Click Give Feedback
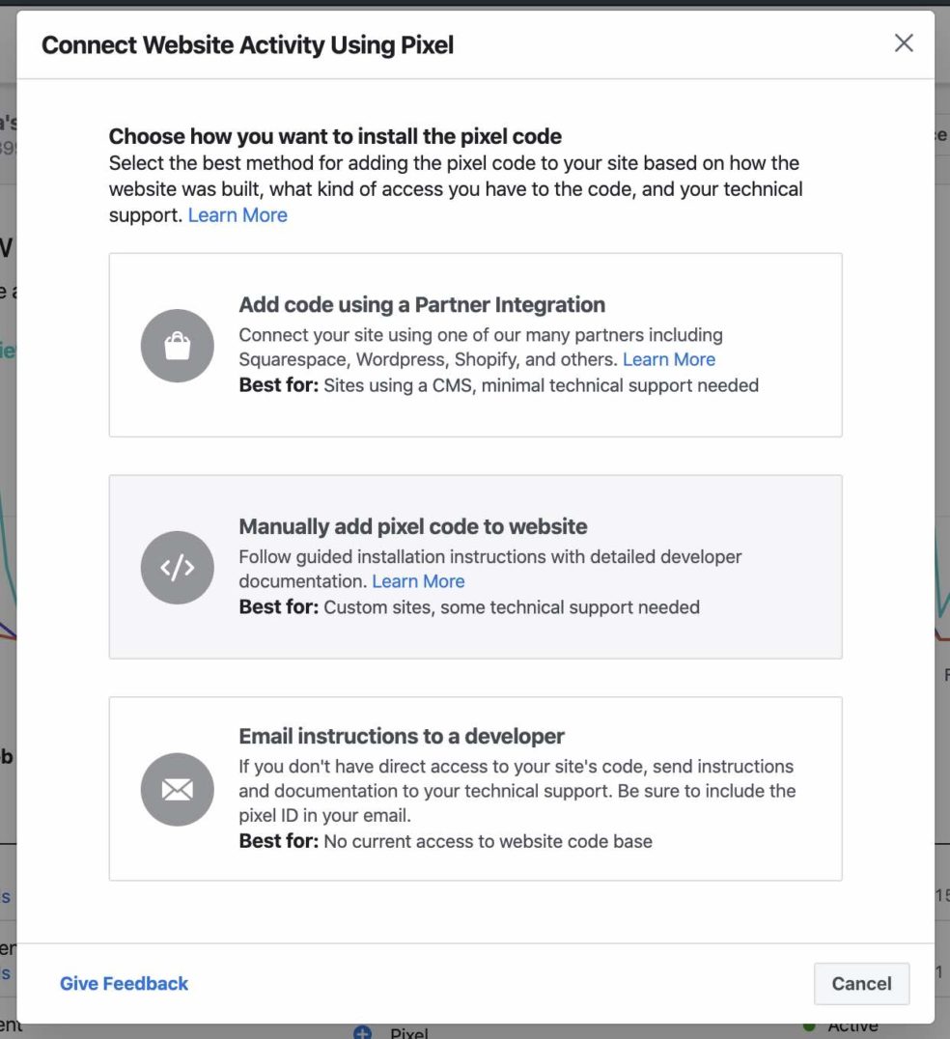This screenshot has height=1039, width=950. coord(124,983)
